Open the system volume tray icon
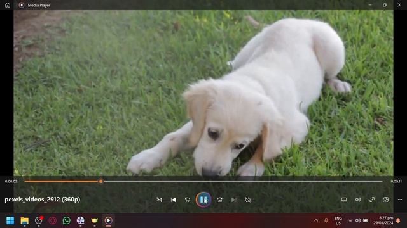This screenshot has width=407, height=228. [358, 220]
